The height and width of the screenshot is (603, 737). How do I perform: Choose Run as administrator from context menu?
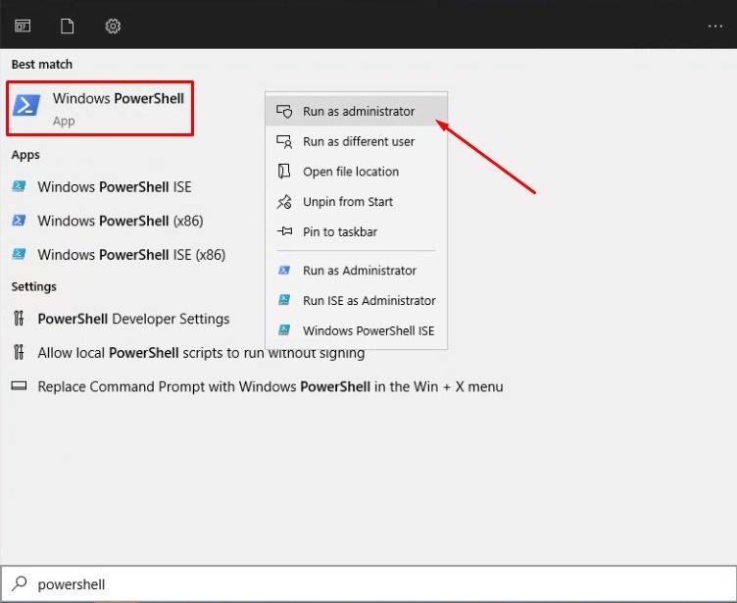pyautogui.click(x=357, y=111)
